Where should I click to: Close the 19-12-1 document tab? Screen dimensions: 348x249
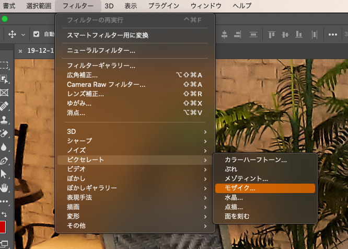pos(20,51)
